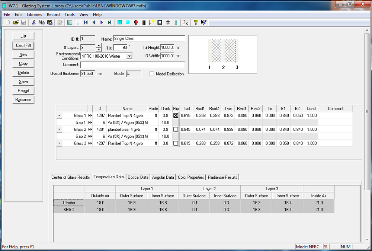The height and width of the screenshot is (251, 372).
Task: Open the Libraries menu
Action: (34, 15)
